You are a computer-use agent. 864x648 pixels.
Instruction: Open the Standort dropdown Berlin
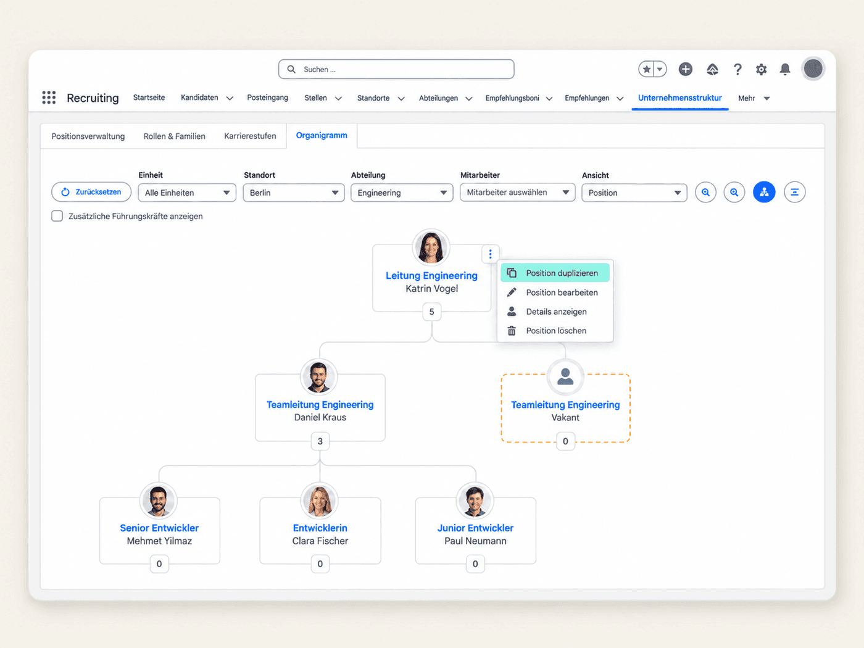(x=294, y=193)
